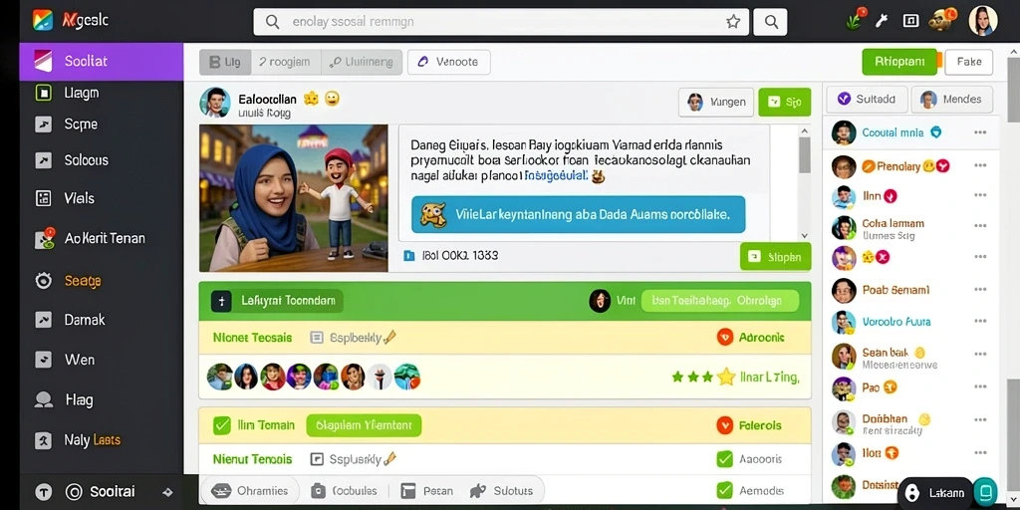This screenshot has width=1020, height=510.
Task: Click the magnifier search button beside search bar
Action: [x=771, y=22]
